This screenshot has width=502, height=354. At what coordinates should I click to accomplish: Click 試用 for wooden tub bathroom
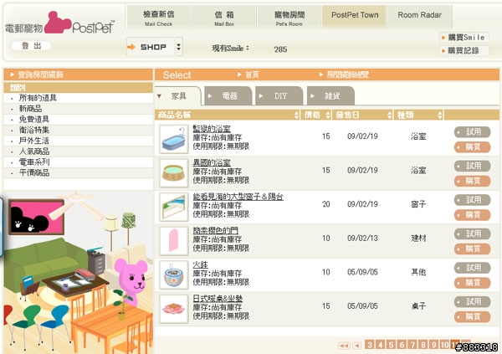(x=472, y=166)
